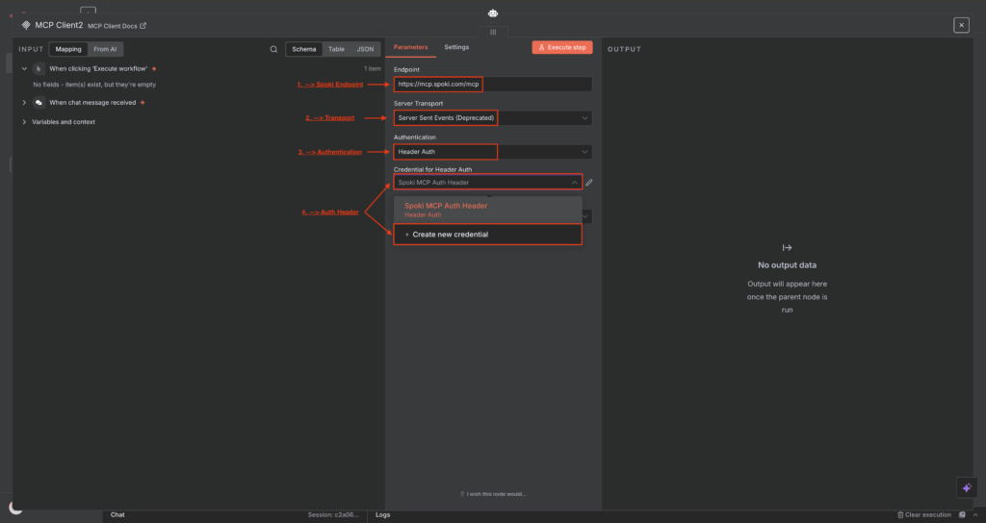This screenshot has height=523, width=986.
Task: Click the trash icon beside Clear execution
Action: tap(900, 515)
